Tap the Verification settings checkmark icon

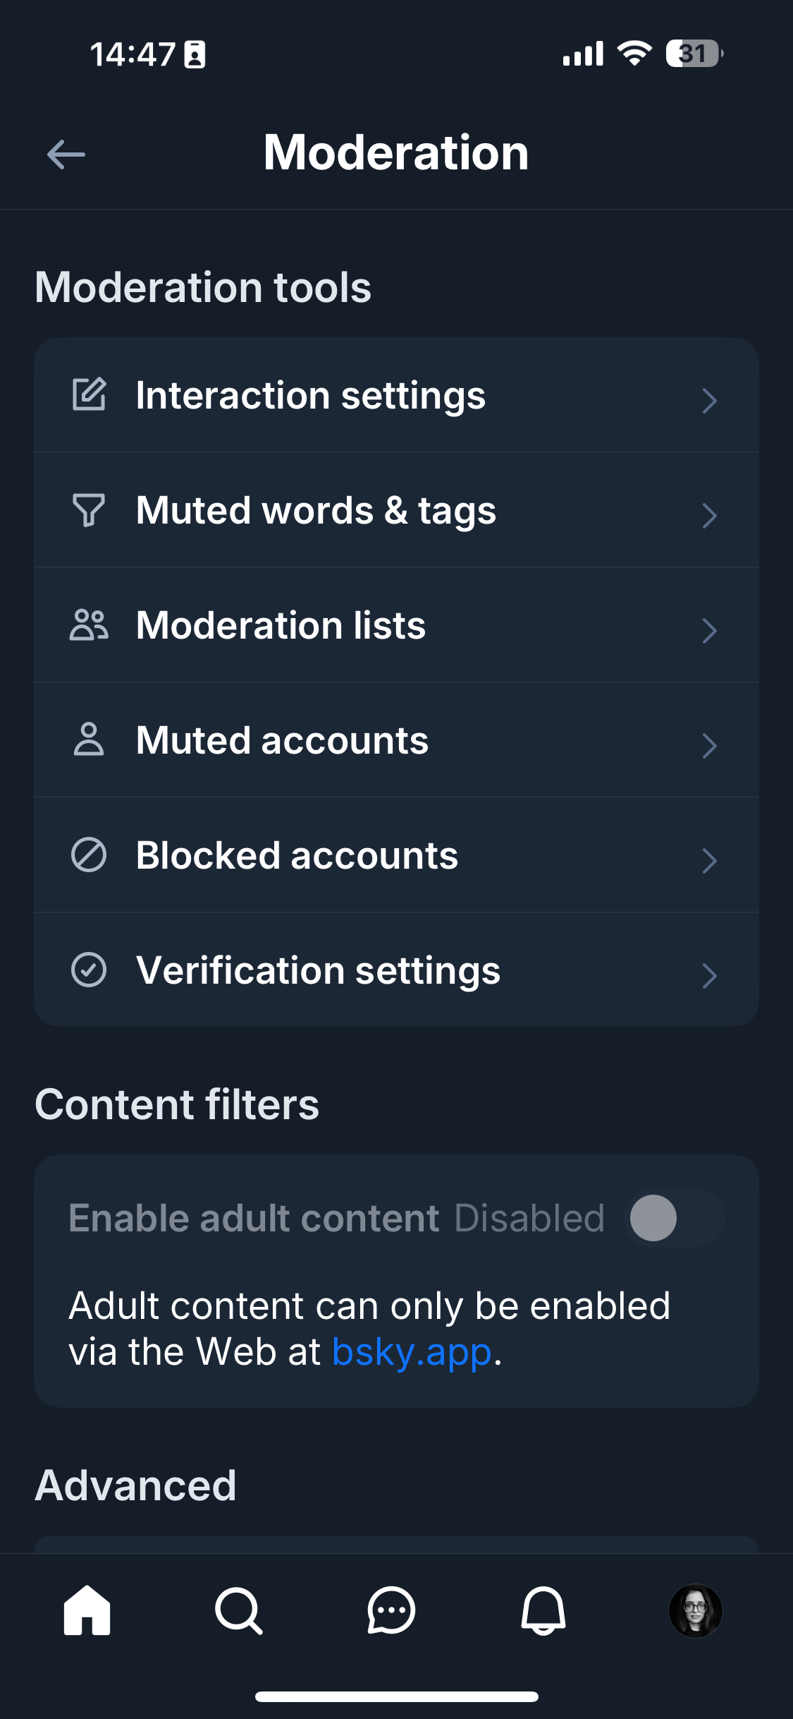89,970
